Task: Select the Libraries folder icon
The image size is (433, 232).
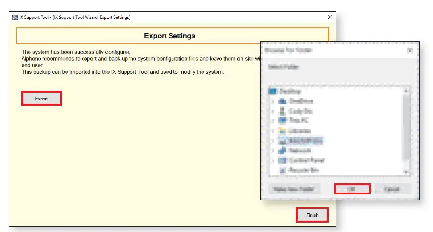Action: click(282, 130)
